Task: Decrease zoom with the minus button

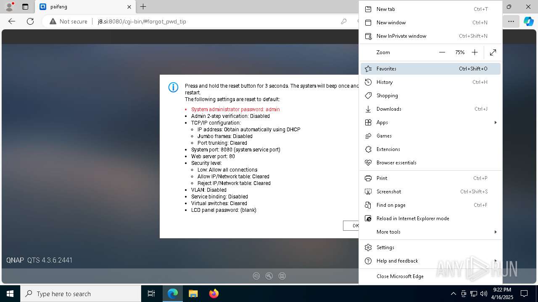Action: (x=442, y=52)
